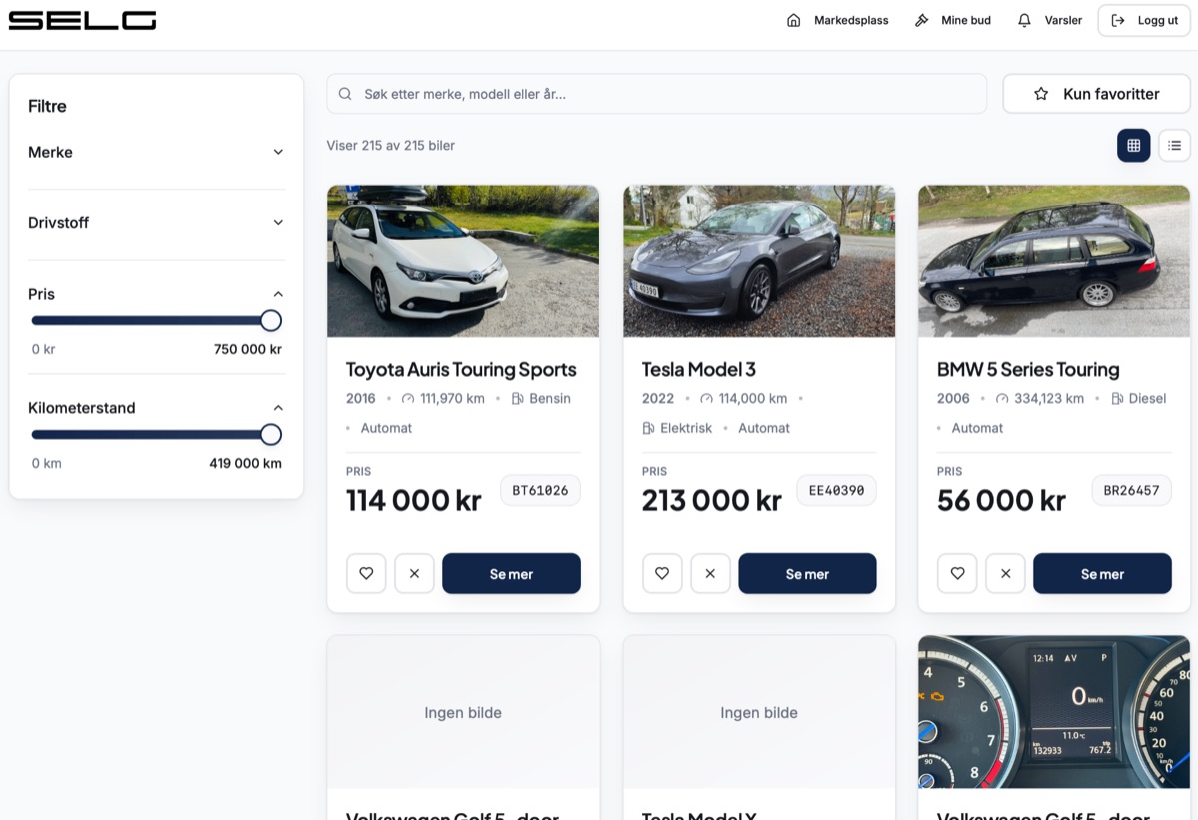Click the gavel icon beside Mine bud
The height and width of the screenshot is (820, 1198).
point(921,20)
